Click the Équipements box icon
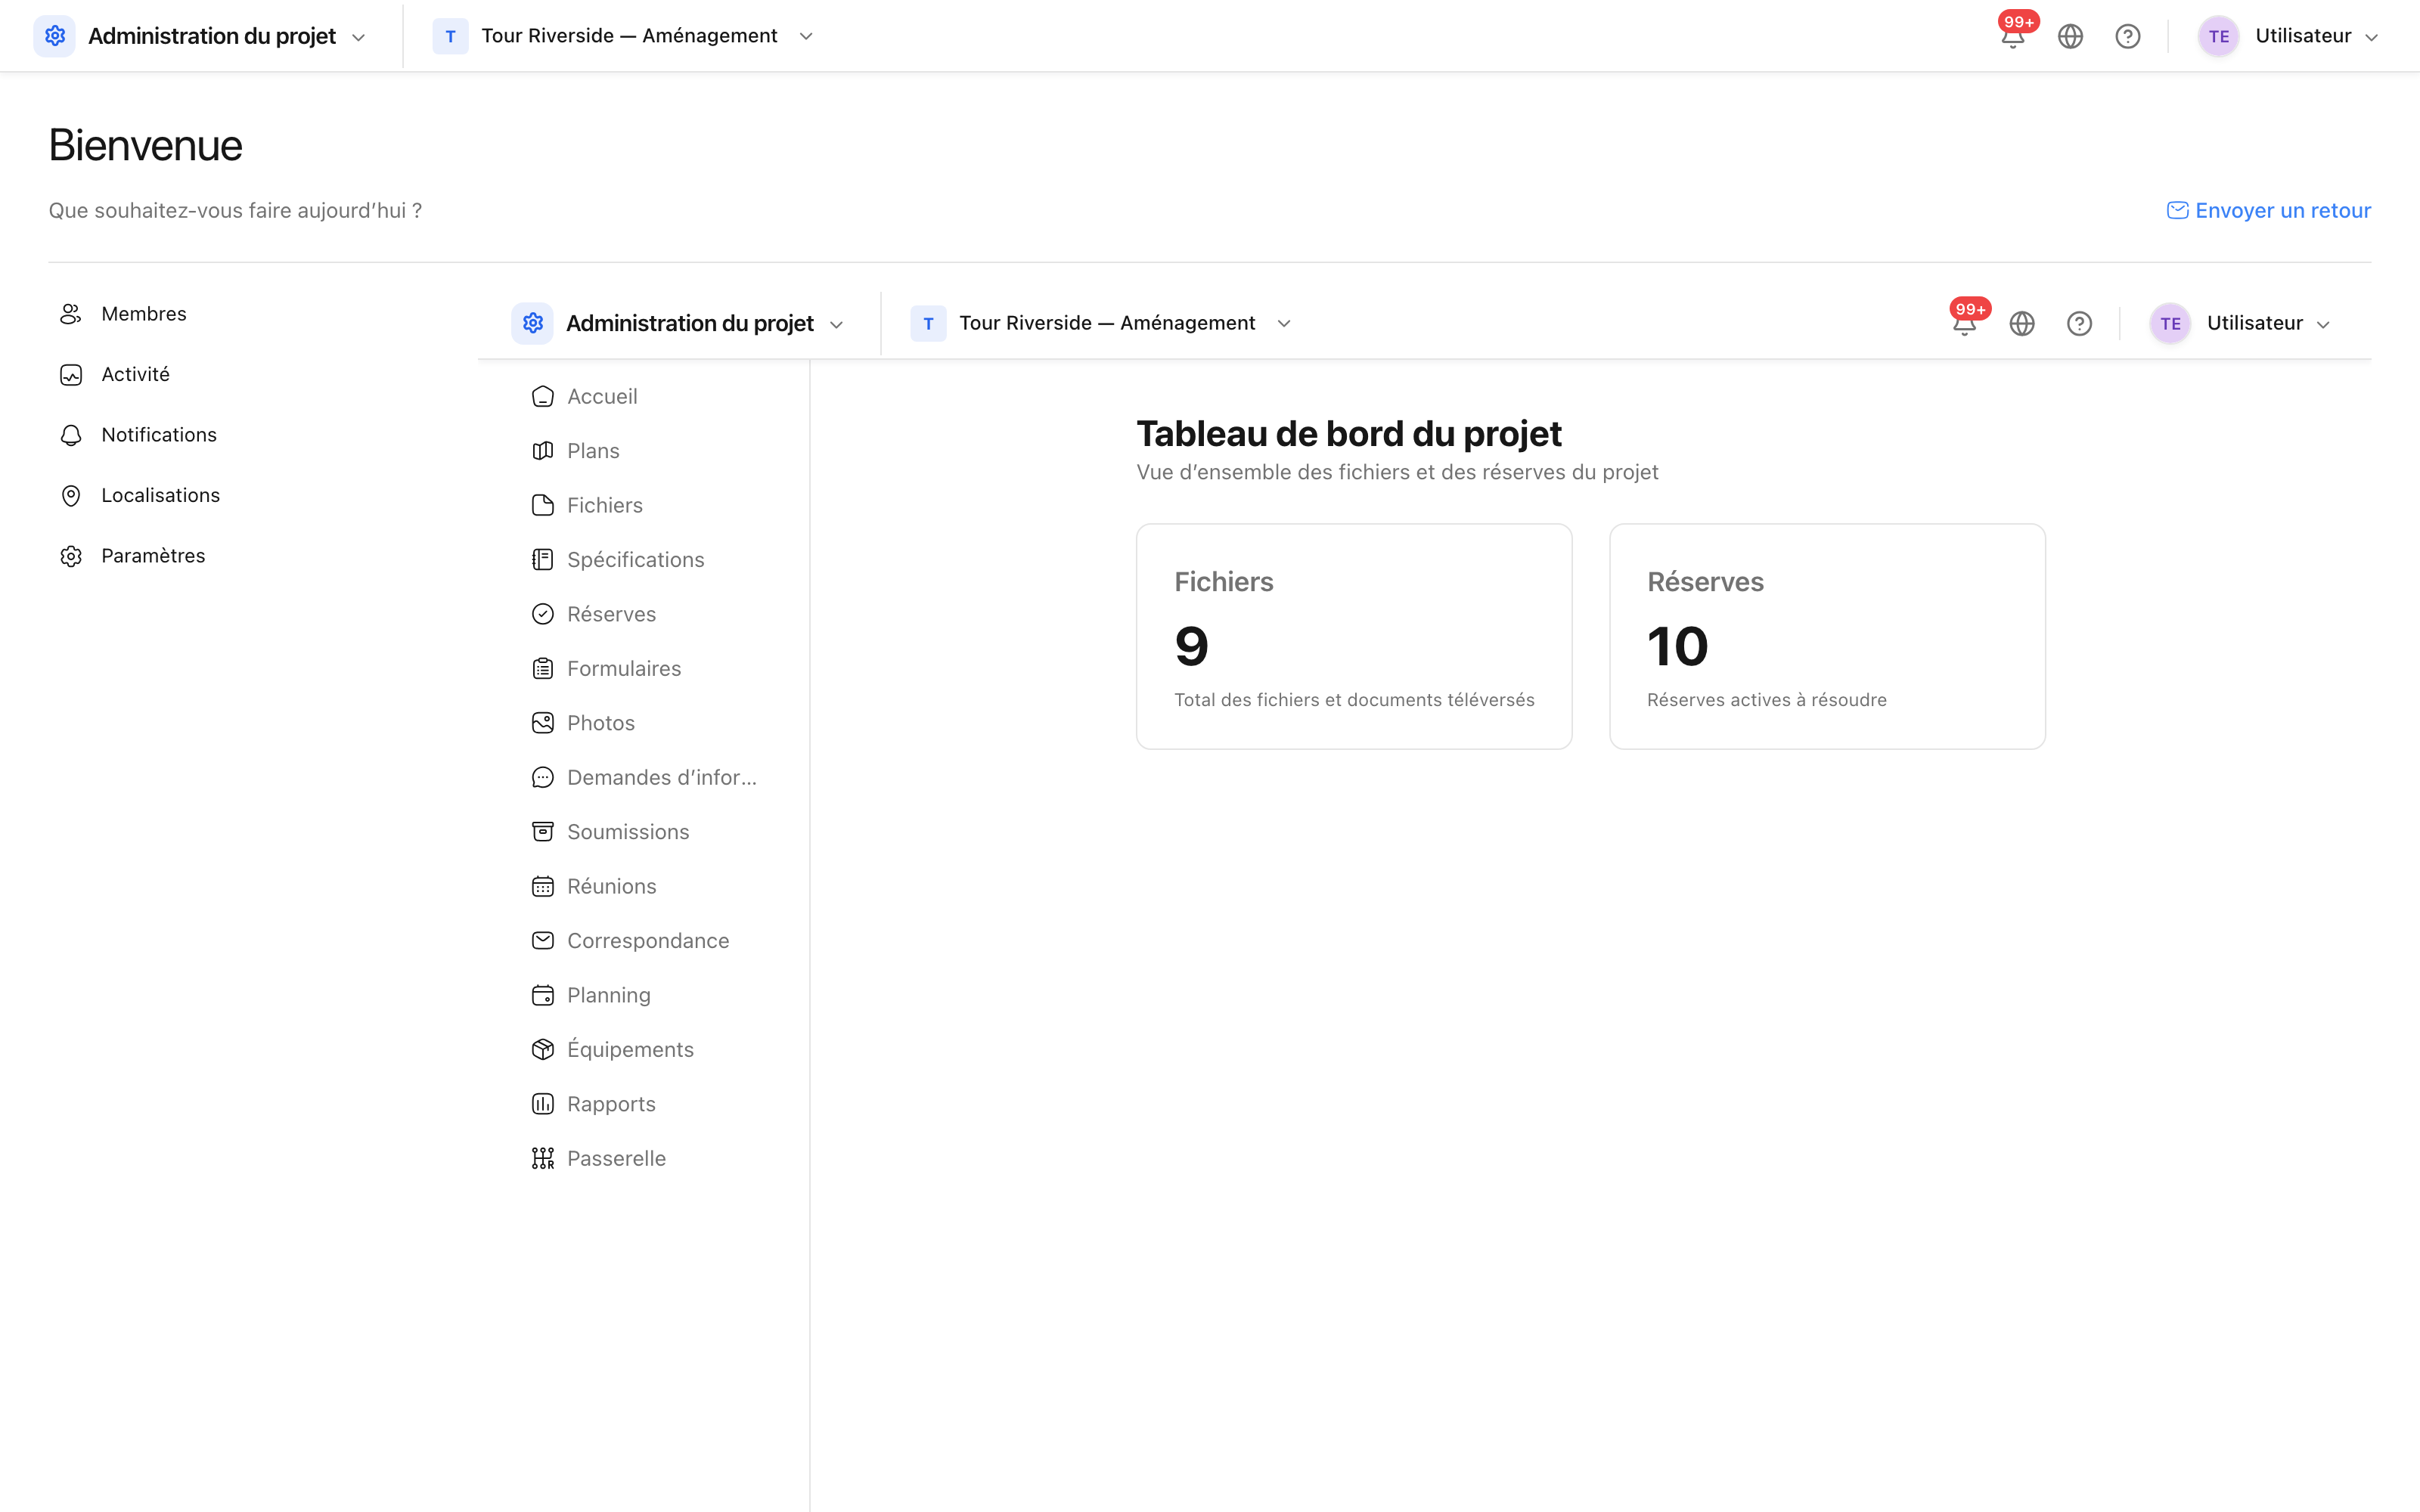This screenshot has width=2420, height=1512. click(x=543, y=1050)
